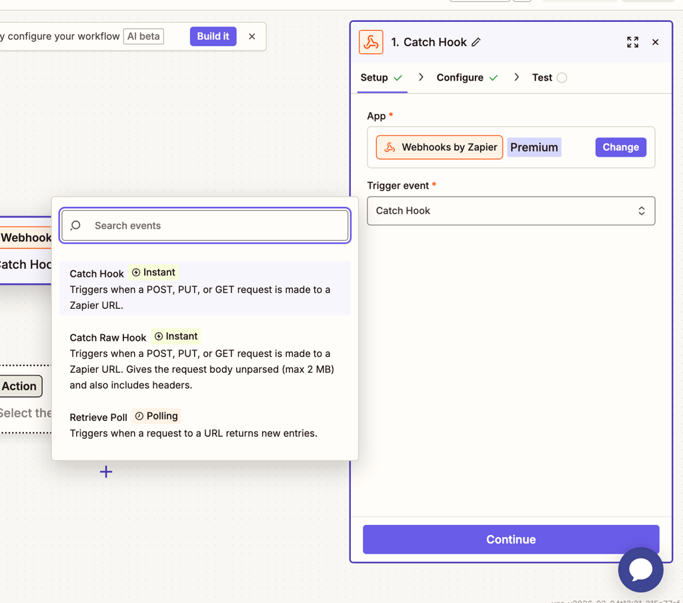Click the Instant badge next to Catch Hook
683x603 pixels.
(x=154, y=272)
